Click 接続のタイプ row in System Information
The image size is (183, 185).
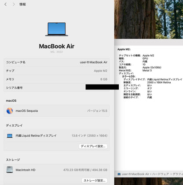(x=138, y=97)
